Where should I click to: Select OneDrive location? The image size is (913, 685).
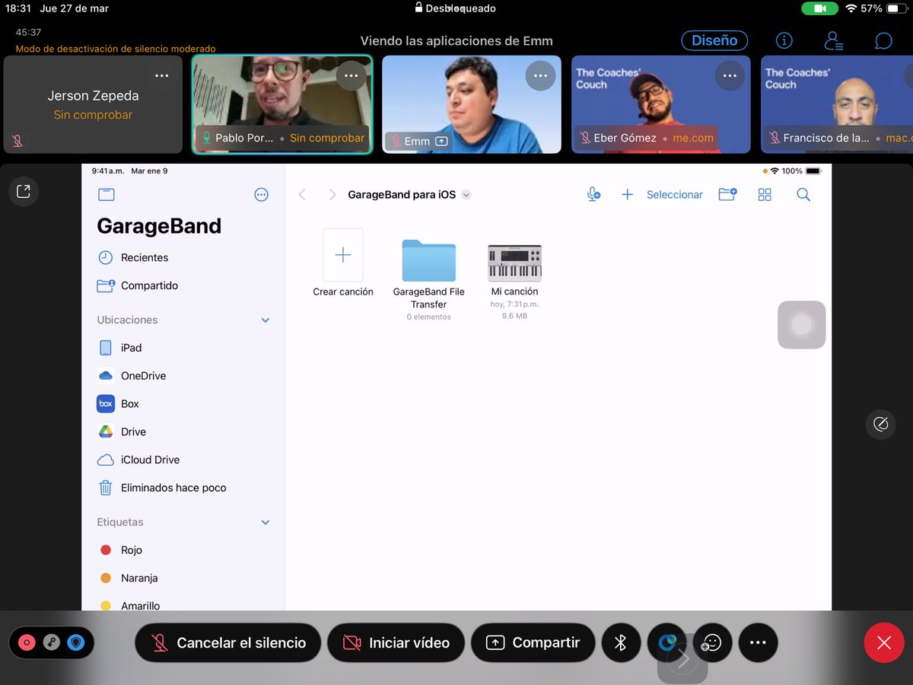(x=183, y=376)
